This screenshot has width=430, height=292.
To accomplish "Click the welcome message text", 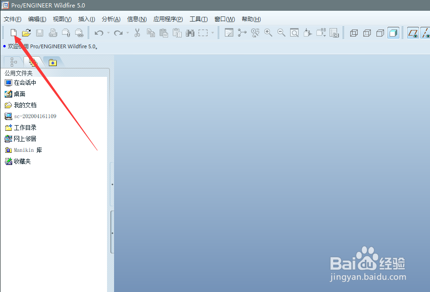I will click(x=53, y=46).
